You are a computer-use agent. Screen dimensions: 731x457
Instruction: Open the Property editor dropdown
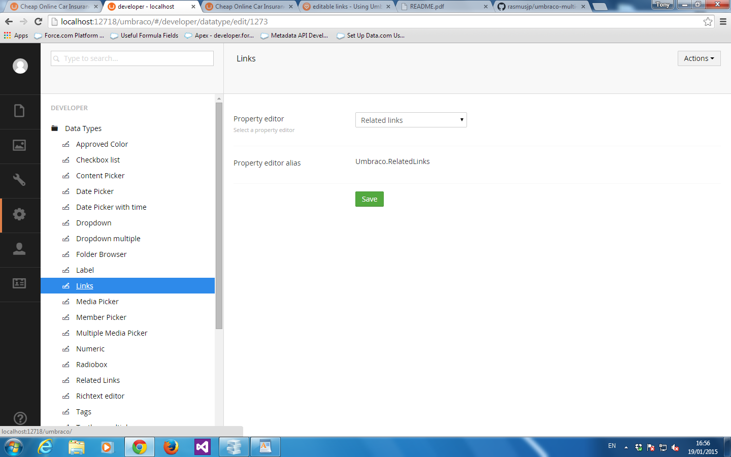tap(411, 120)
